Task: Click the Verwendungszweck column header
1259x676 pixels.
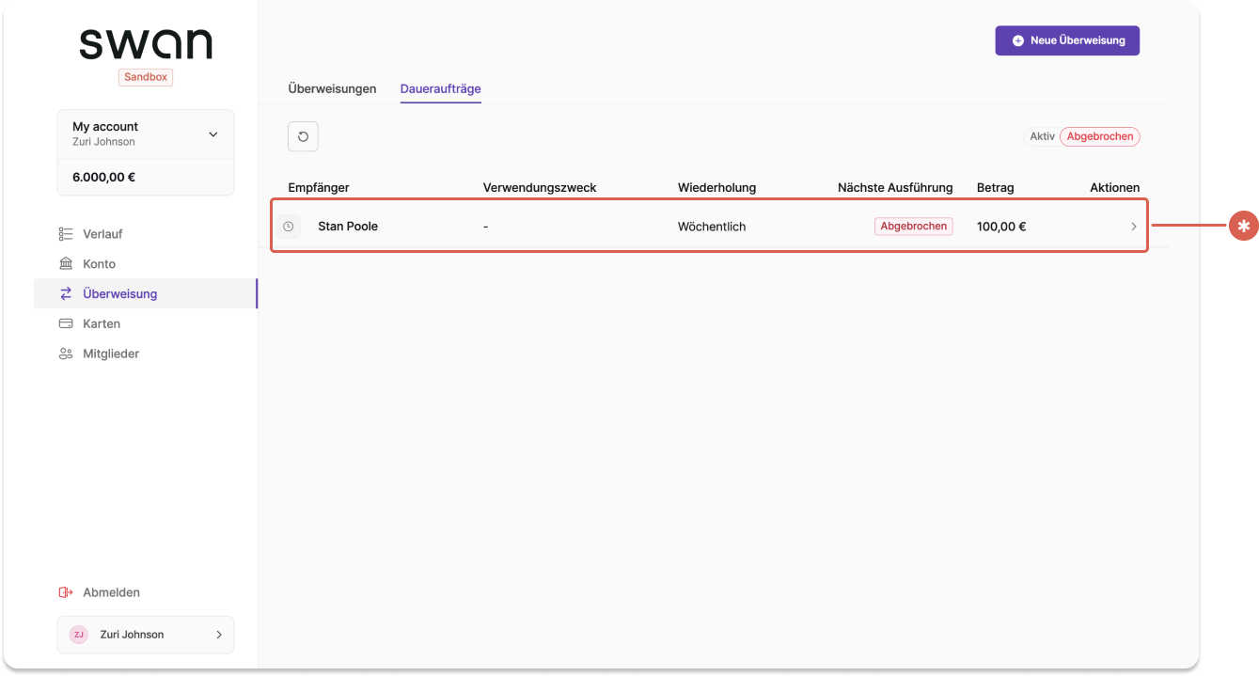Action: pos(540,187)
